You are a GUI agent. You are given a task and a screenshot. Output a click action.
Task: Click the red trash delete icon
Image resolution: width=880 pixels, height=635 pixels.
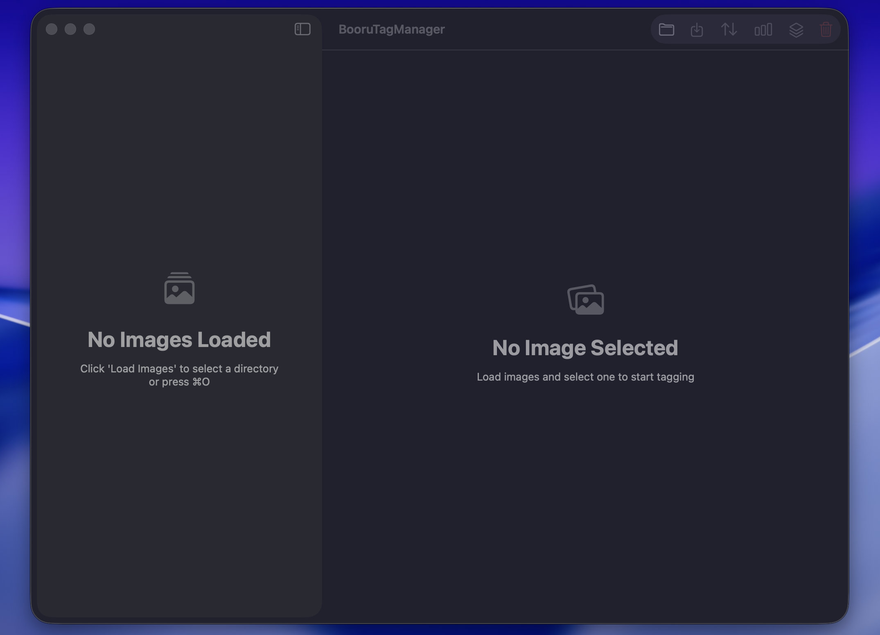tap(826, 29)
